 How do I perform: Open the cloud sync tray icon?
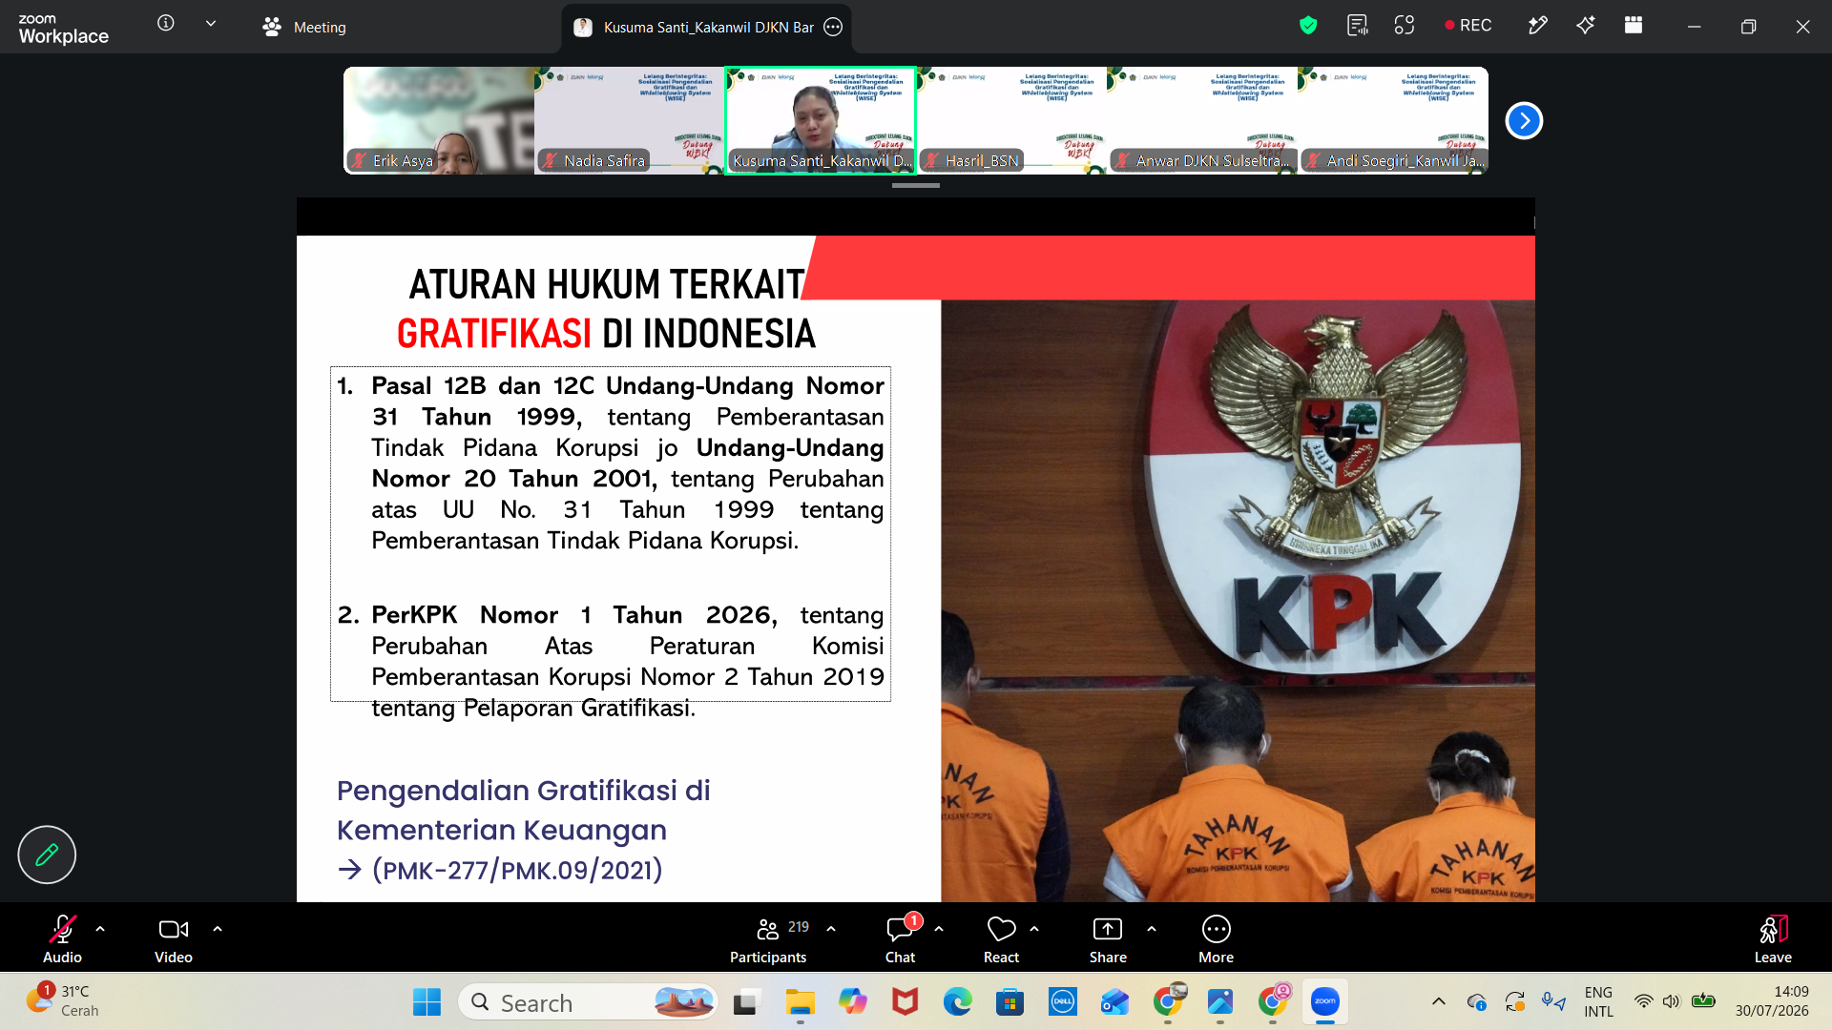1477,1001
